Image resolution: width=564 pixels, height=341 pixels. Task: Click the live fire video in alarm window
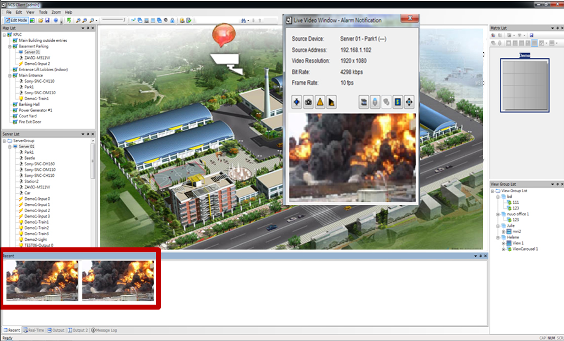click(x=352, y=158)
